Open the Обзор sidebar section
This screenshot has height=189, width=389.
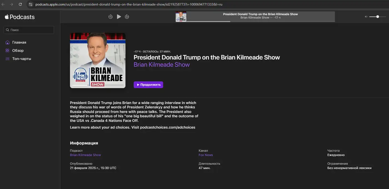pos(18,50)
